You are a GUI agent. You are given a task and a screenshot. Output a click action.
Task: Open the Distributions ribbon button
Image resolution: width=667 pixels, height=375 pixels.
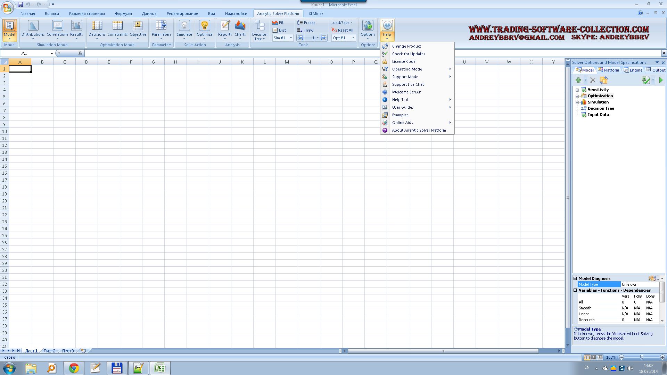click(33, 28)
